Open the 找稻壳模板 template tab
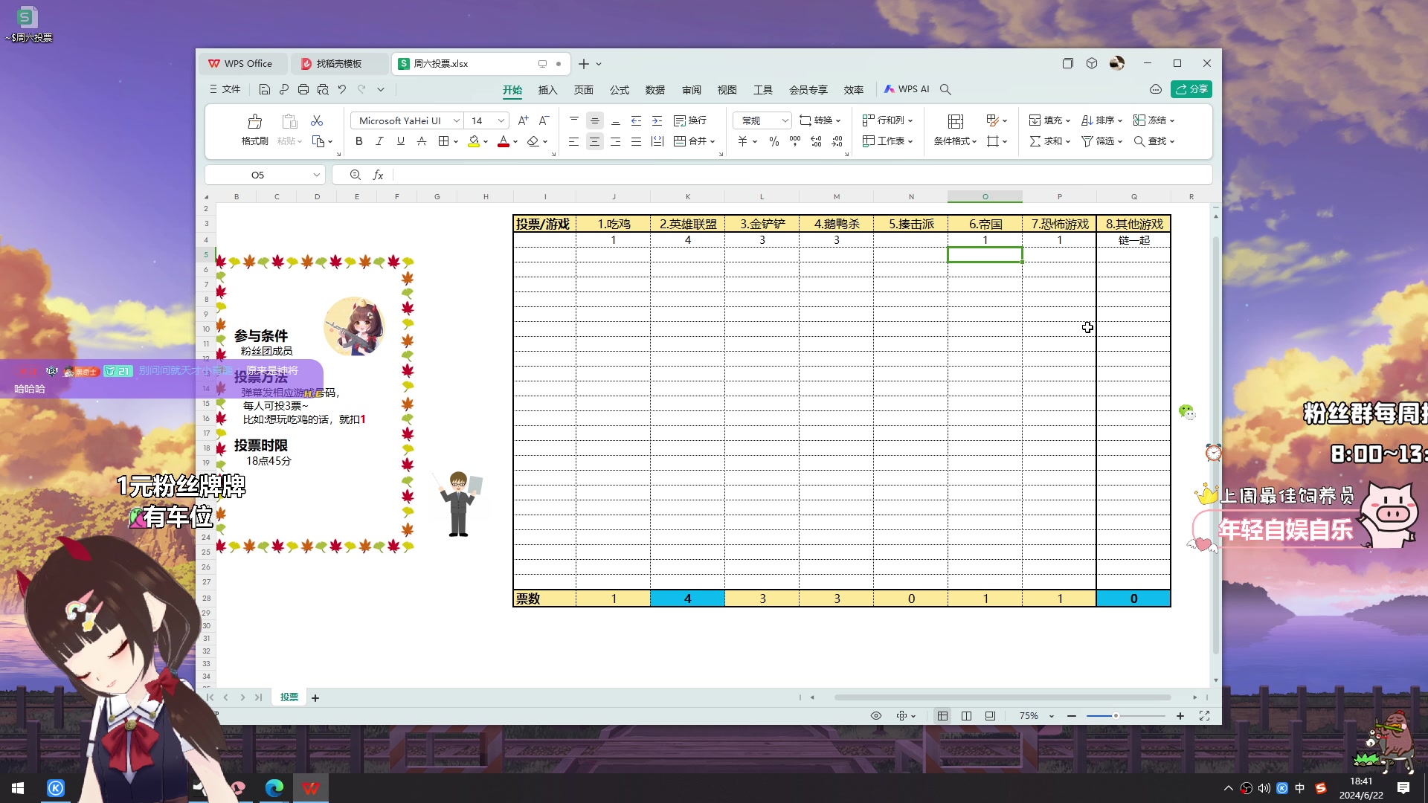 (339, 64)
